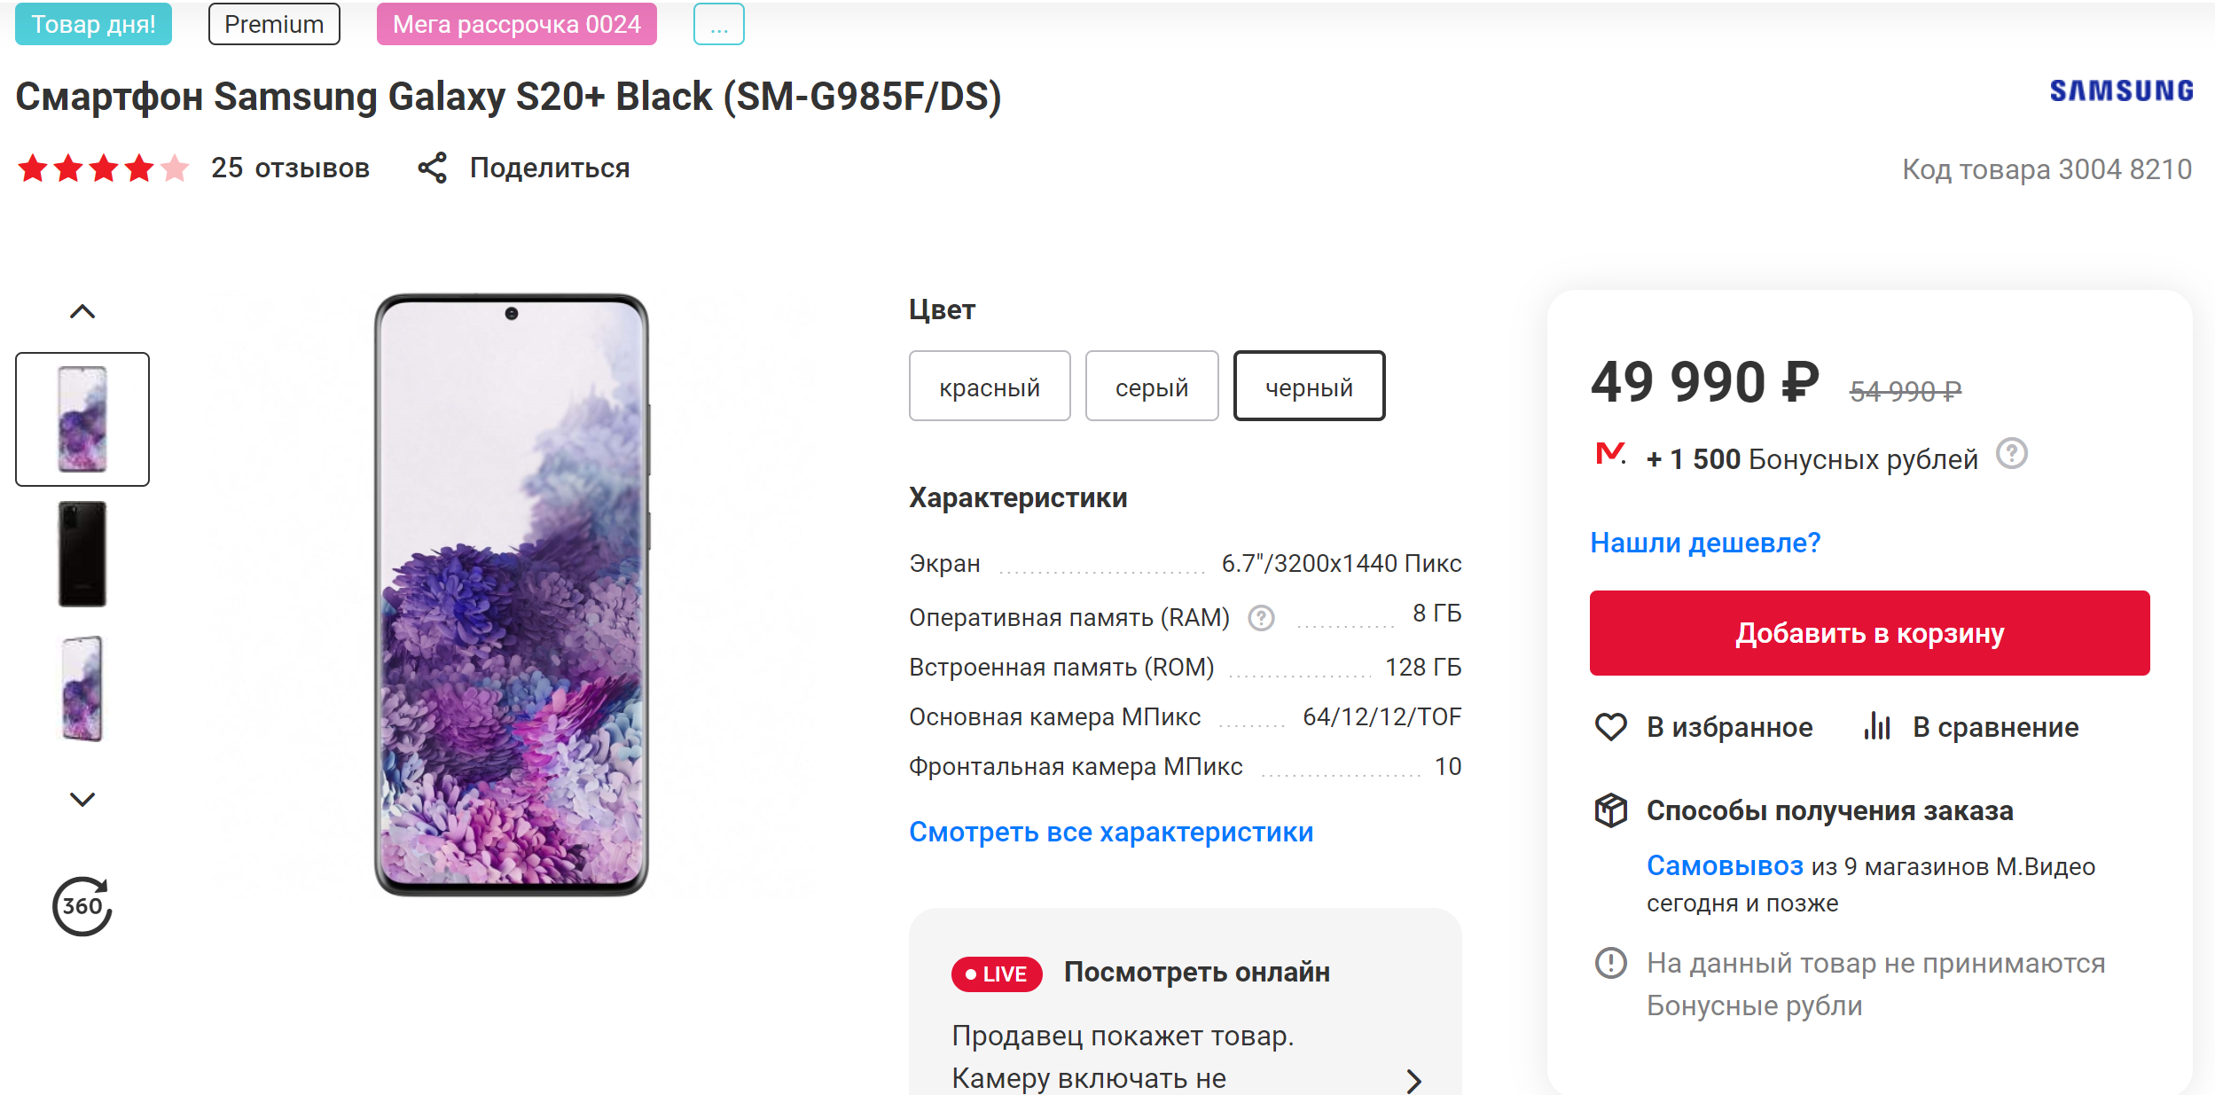Open Смотреть все характеристики link
The height and width of the screenshot is (1095, 2215).
pyautogui.click(x=1111, y=832)
